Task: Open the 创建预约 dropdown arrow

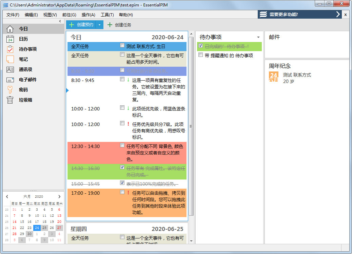Action: [100, 25]
